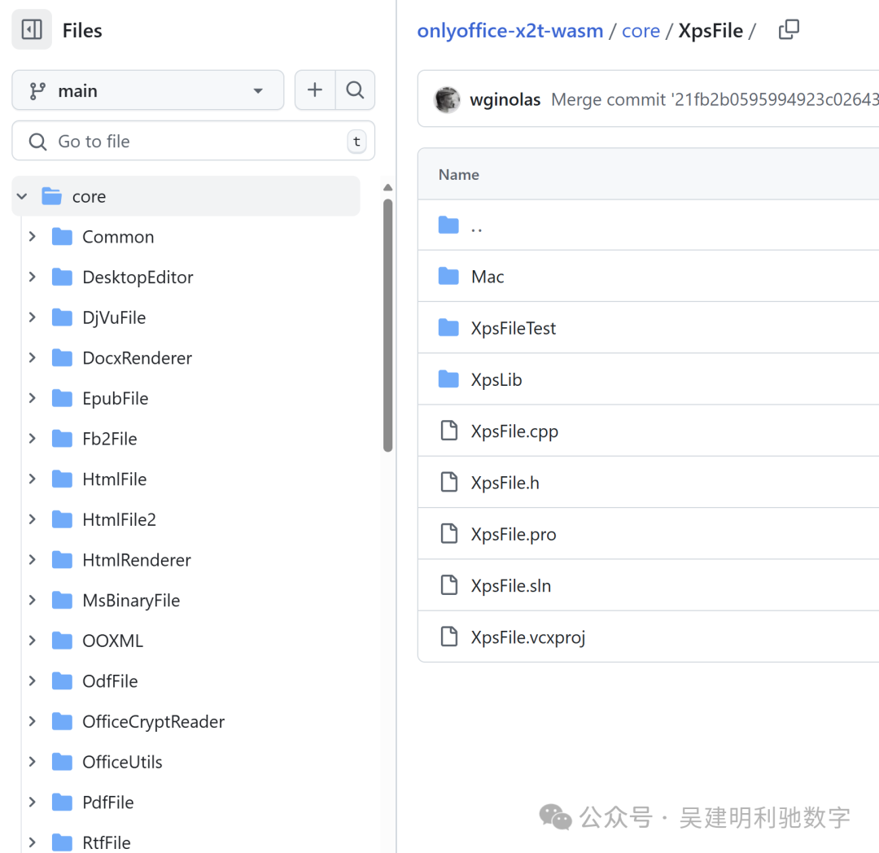Click the XpsFile.cpp file icon
This screenshot has height=853, width=879.
[x=449, y=431]
